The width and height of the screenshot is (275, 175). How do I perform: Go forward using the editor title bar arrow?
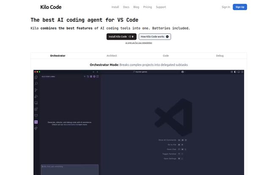coord(97,72)
